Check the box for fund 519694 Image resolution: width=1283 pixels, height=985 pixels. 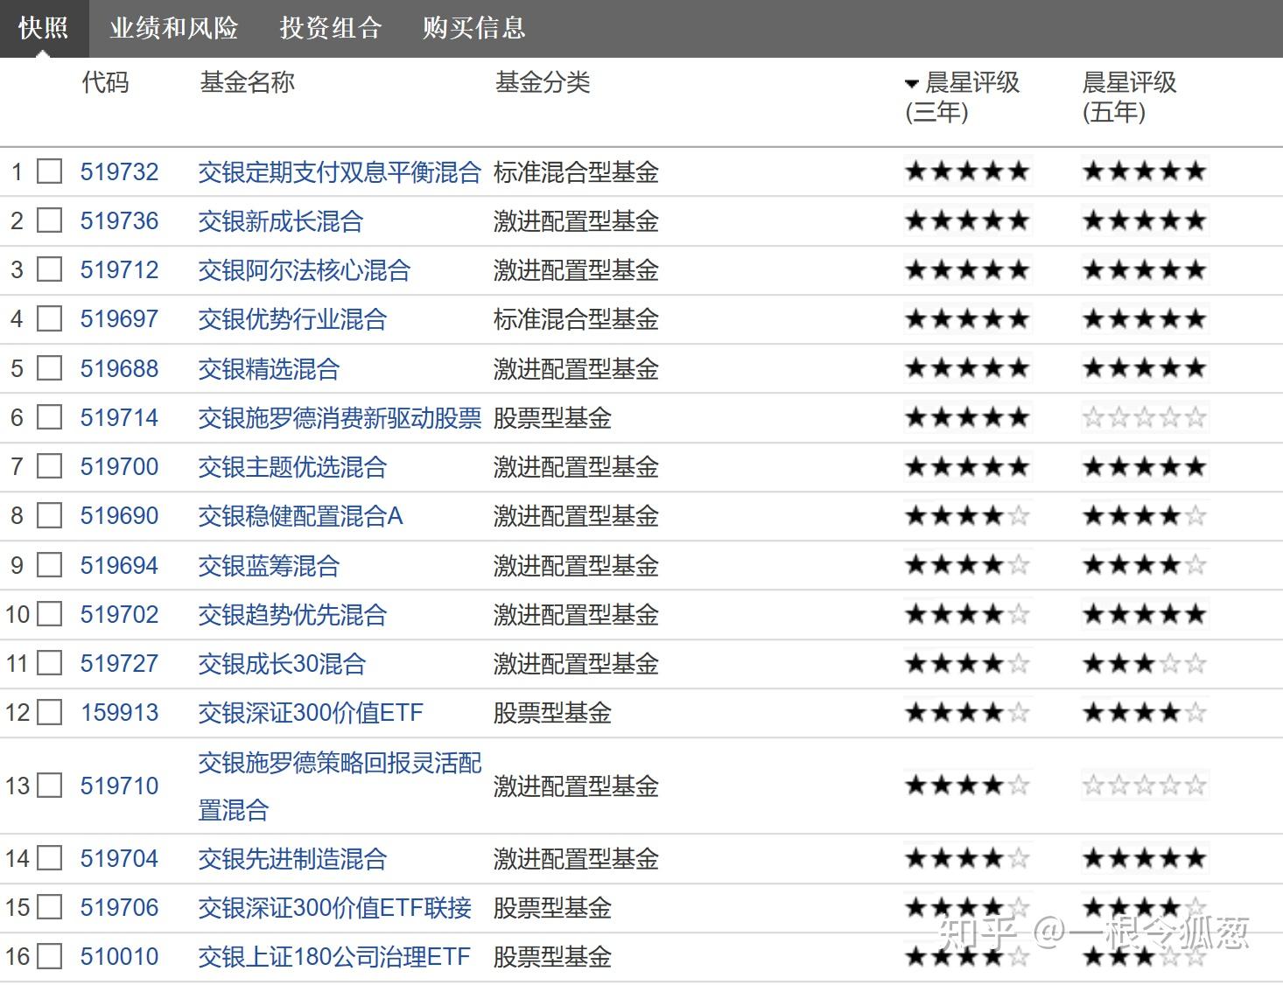pos(49,565)
